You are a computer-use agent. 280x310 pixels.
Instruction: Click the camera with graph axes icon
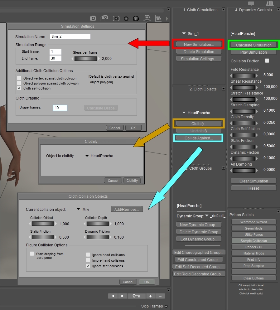(158, 18)
